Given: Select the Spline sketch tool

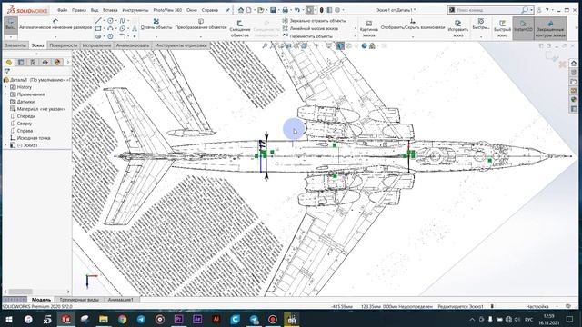Looking at the screenshot, I should click(x=123, y=20).
